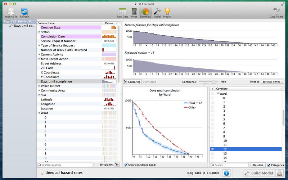Collapse the Ward column in the column list
The height and width of the screenshot is (180, 288).
coord(39,113)
